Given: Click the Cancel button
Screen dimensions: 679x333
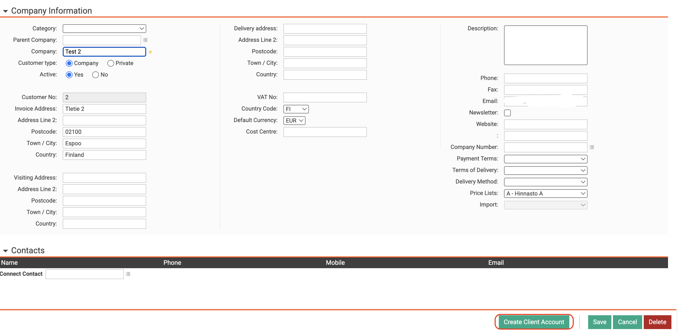Looking at the screenshot, I should click(627, 322).
